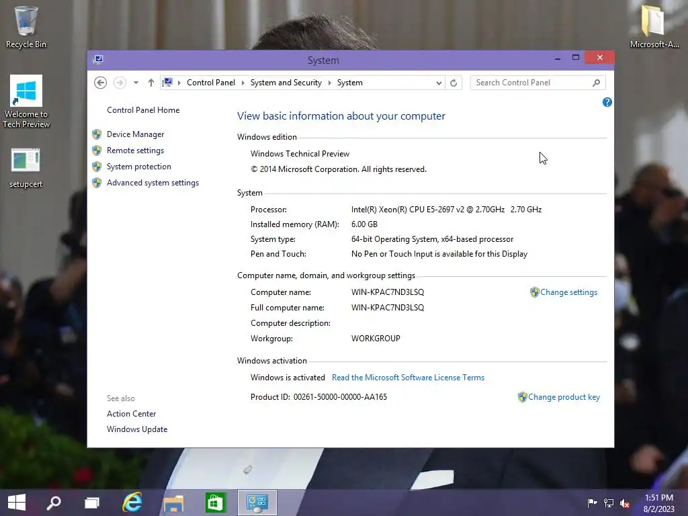Go back using the Back arrow

[101, 83]
